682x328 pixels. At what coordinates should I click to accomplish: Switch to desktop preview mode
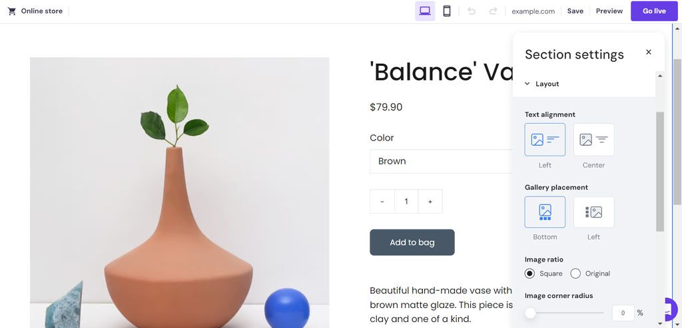coord(425,11)
